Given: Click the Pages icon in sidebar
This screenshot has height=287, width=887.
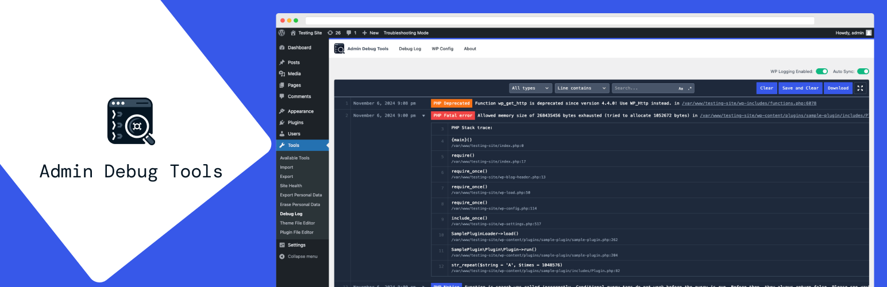Looking at the screenshot, I should pyautogui.click(x=282, y=85).
